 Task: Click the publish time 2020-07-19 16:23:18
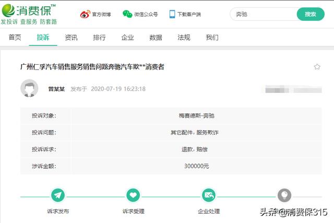pyautogui.click(x=118, y=89)
